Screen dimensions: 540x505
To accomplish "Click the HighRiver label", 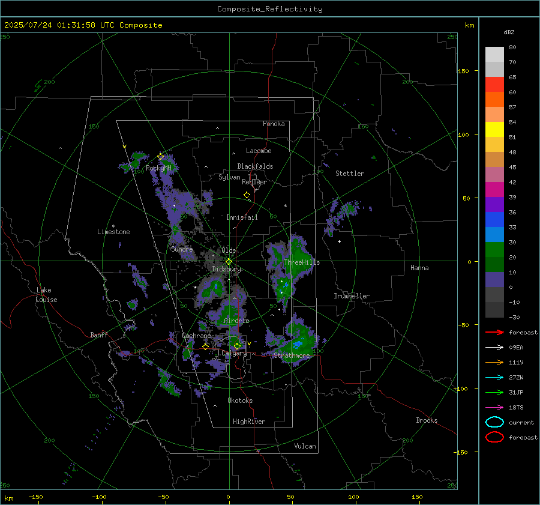I will click(249, 422).
